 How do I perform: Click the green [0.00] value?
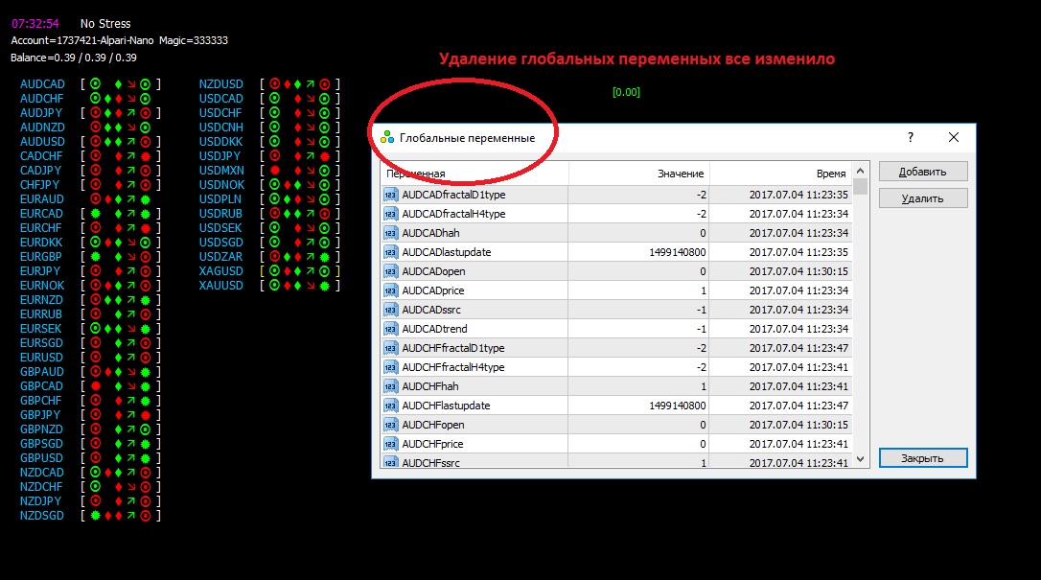coord(626,92)
